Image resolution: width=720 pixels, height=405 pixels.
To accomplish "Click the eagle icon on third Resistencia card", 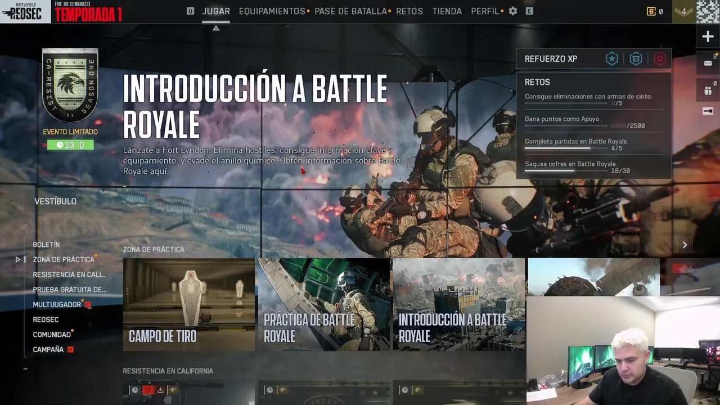I will pos(417,390).
